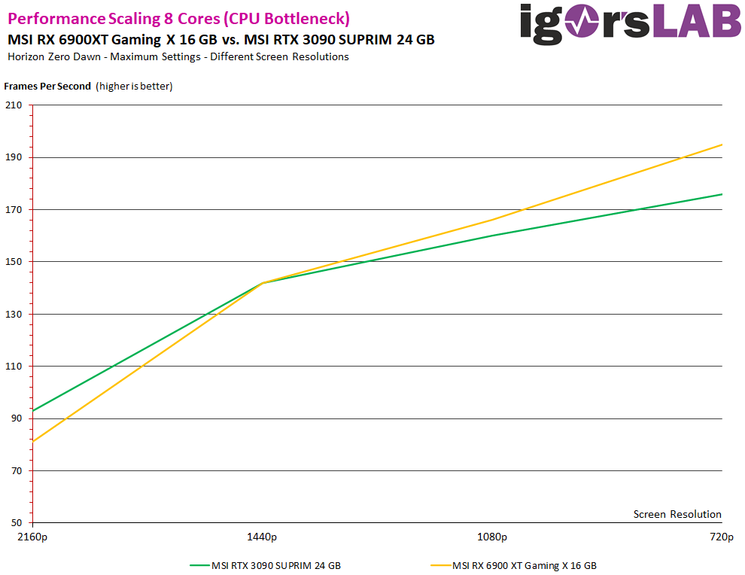
Task: Click the 50 value on y-axis
Action: tap(17, 523)
